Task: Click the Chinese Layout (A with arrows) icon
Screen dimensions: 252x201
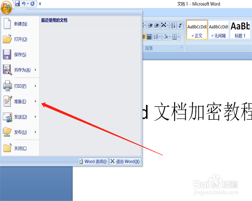Action: click(x=164, y=25)
